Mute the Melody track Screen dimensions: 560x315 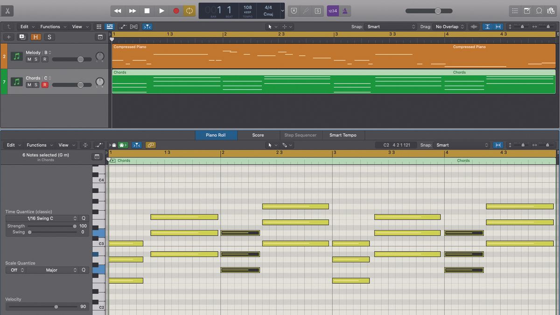(30, 59)
